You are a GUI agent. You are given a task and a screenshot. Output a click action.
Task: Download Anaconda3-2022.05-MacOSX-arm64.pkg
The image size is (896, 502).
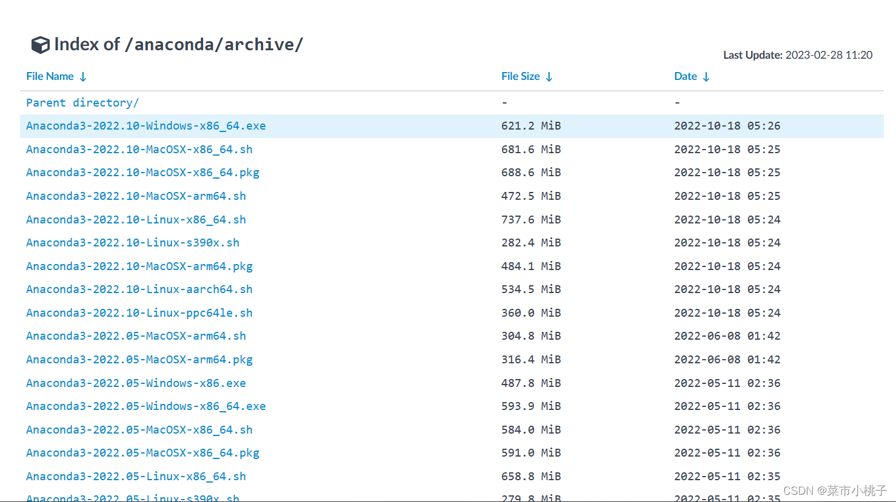(x=139, y=360)
